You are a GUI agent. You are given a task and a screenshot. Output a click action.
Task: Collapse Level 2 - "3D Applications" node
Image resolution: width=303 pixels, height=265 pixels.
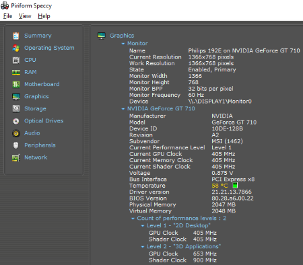[x=143, y=247]
